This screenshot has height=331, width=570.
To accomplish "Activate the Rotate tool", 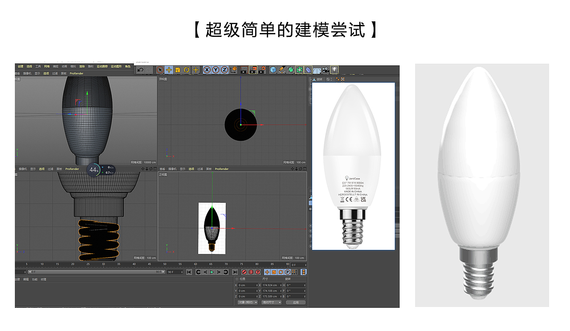I will pyautogui.click(x=187, y=70).
